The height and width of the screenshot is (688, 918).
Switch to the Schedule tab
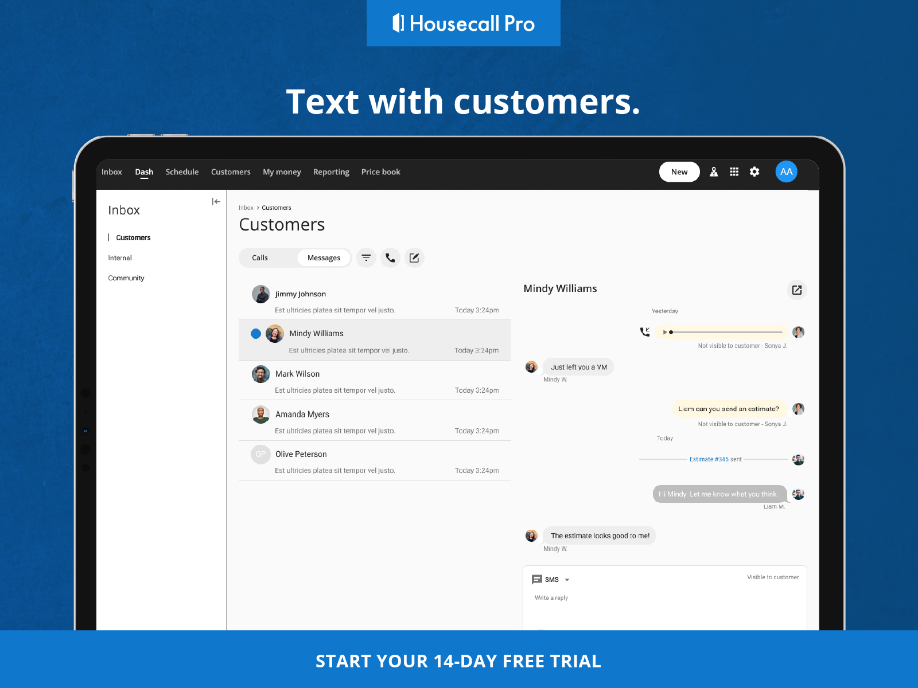(182, 171)
